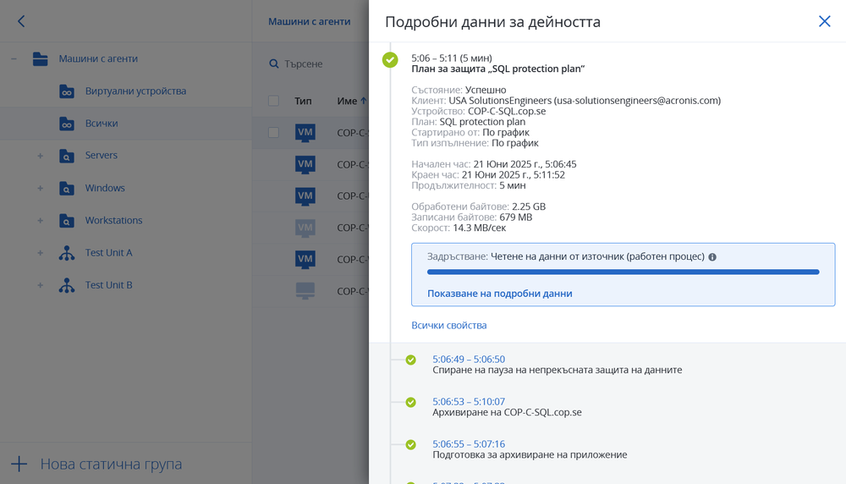
Task: Toggle the select-all checkbox in table header
Action: click(273, 101)
